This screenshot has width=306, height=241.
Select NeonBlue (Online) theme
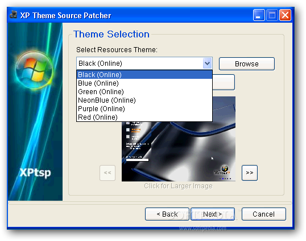coord(144,100)
